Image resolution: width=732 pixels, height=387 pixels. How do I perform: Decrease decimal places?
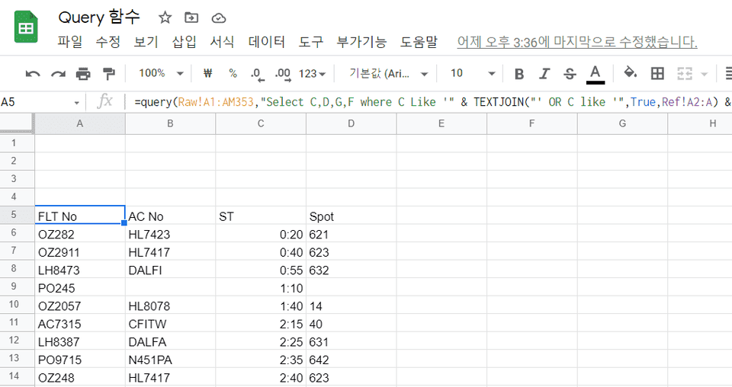(257, 74)
